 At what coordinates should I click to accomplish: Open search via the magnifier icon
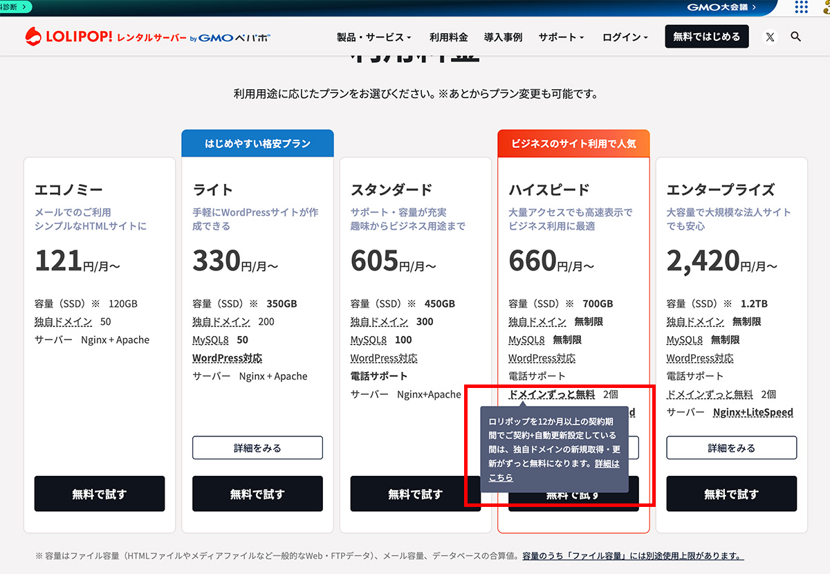coord(795,37)
